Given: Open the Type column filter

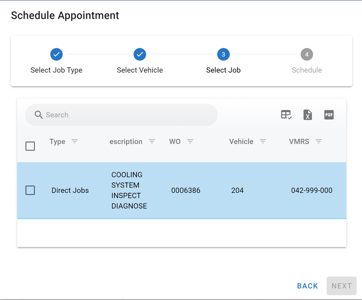Looking at the screenshot, I should [x=75, y=141].
